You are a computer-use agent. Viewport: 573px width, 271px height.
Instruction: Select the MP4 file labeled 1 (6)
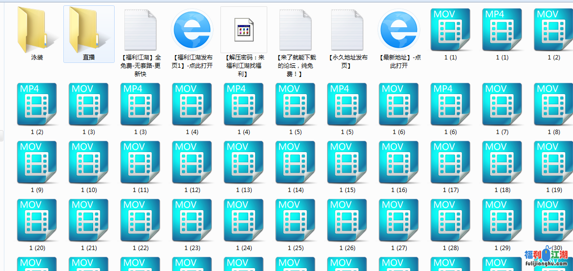tap(451, 104)
